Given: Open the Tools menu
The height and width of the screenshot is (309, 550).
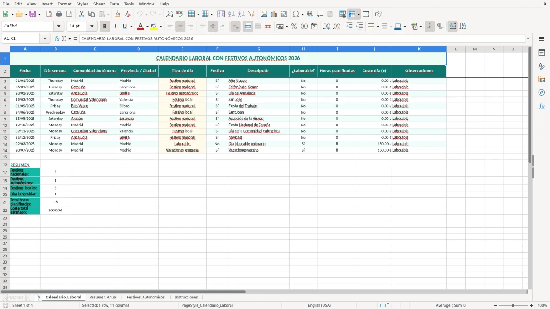Looking at the screenshot, I should [129, 4].
